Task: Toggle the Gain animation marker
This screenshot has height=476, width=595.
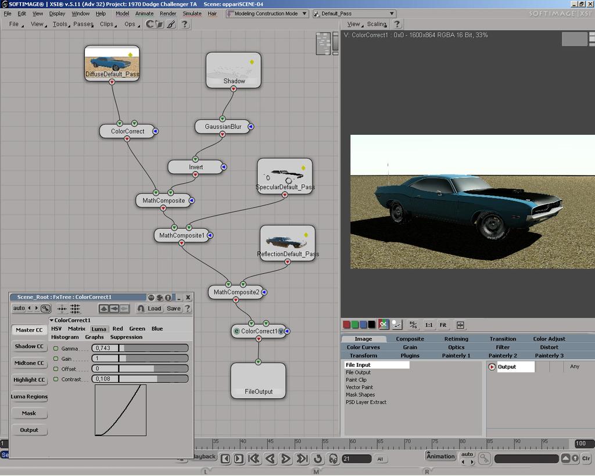Action: click(x=56, y=359)
